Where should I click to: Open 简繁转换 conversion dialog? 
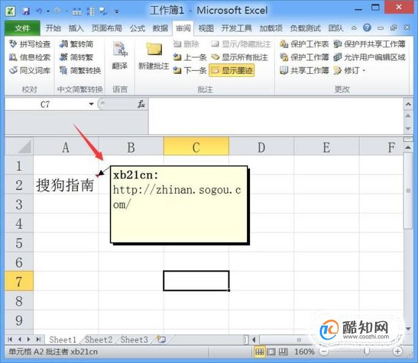[80, 70]
